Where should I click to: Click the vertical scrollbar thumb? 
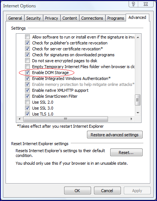click(x=138, y=100)
